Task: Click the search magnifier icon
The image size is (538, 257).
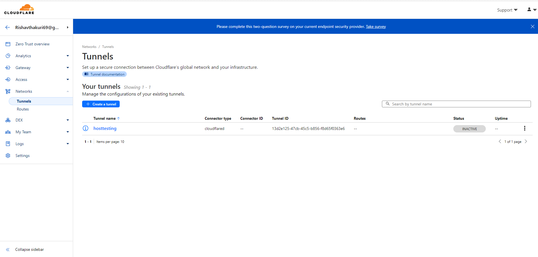Action: [x=388, y=104]
